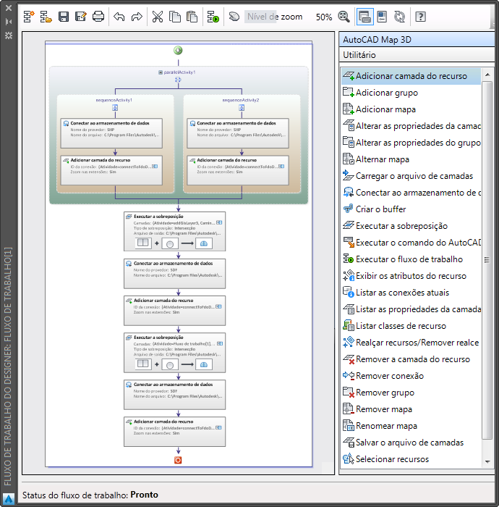Click the green workflow start node
Viewport: 499px width, 507px height.
click(x=178, y=51)
